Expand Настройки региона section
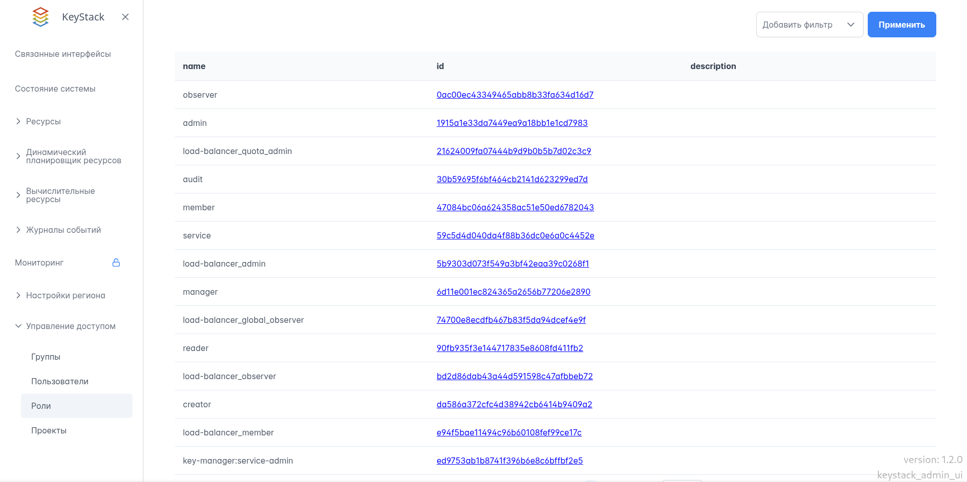967x482 pixels. pyautogui.click(x=65, y=295)
